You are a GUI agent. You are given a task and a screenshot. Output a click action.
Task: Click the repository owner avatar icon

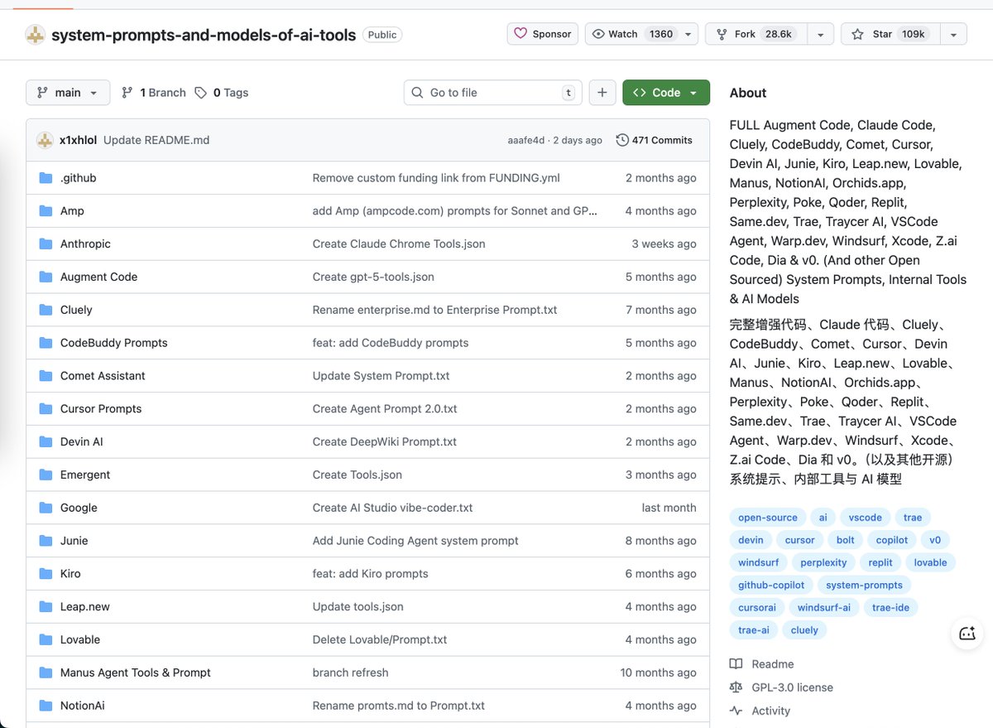(x=35, y=35)
